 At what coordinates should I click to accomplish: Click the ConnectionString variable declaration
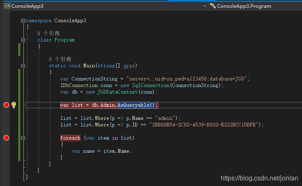(94, 79)
